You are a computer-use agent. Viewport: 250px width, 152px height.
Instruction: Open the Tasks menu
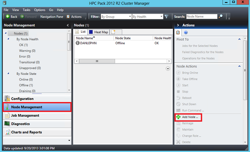pyautogui.click(x=26, y=10)
